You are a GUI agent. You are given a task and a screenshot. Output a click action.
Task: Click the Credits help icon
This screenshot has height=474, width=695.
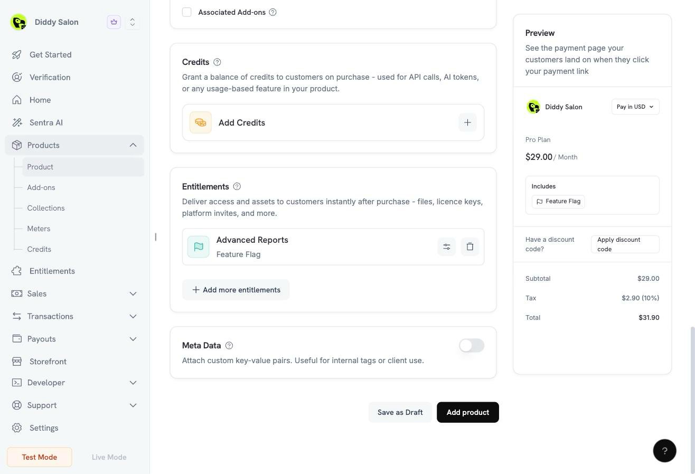point(217,62)
